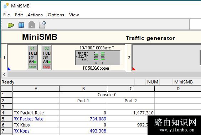Click the RX Kbps label cell
The width and height of the screenshot is (201, 135).
click(x=36, y=131)
